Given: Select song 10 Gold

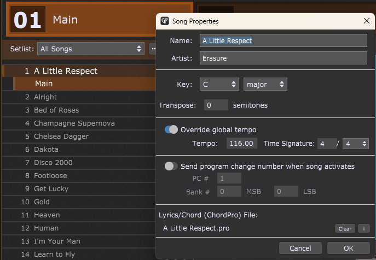Looking at the screenshot, I should (79, 202).
